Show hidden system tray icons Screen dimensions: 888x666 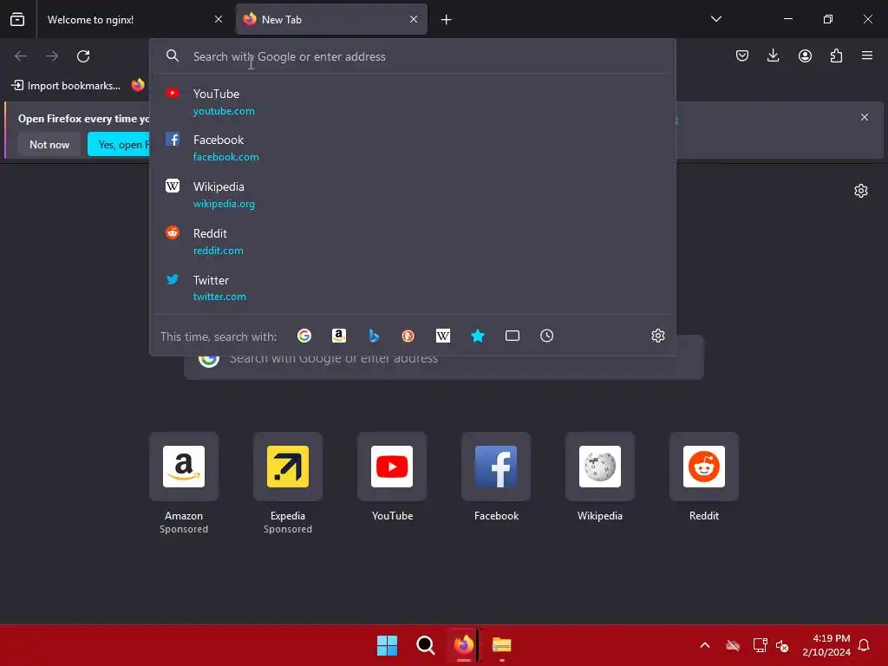point(704,645)
